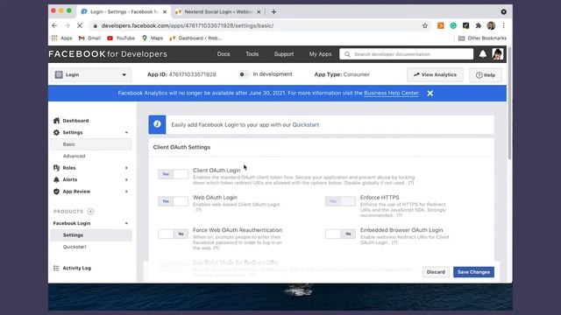Open the Activity Log list icon
This screenshot has width=561, height=315.
(56, 268)
